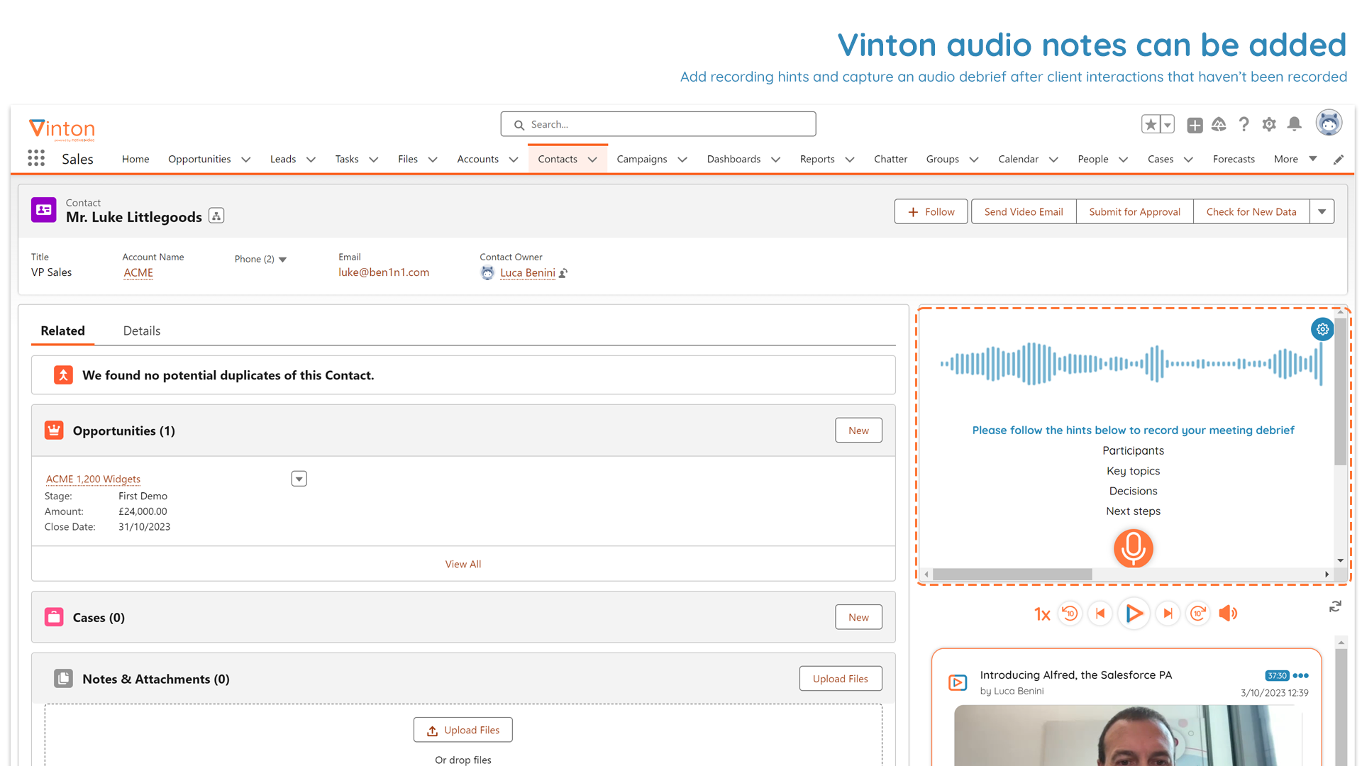Click the Check for New Data button
1362x766 pixels.
(x=1251, y=211)
